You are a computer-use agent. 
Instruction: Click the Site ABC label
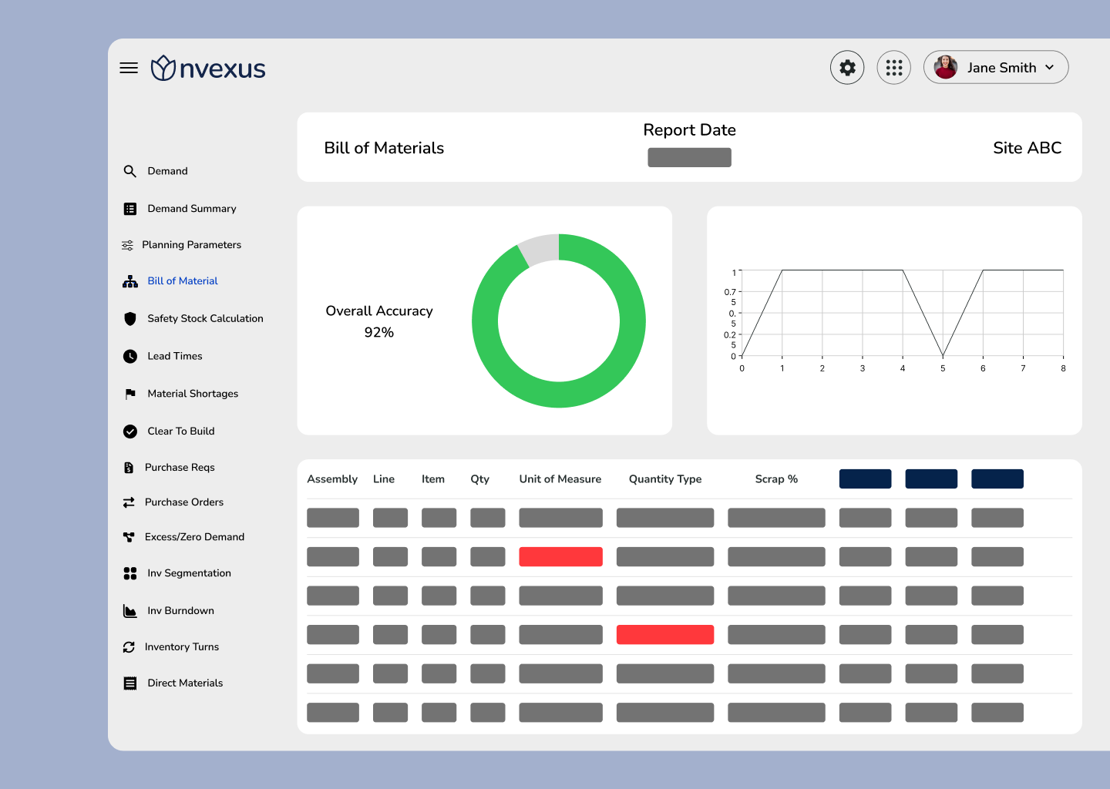click(x=1028, y=148)
